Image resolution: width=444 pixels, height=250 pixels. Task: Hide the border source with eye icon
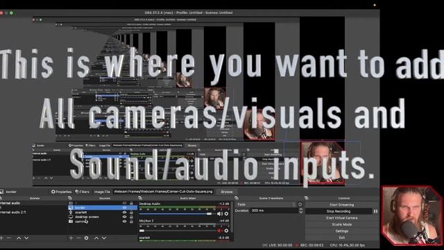124,208
